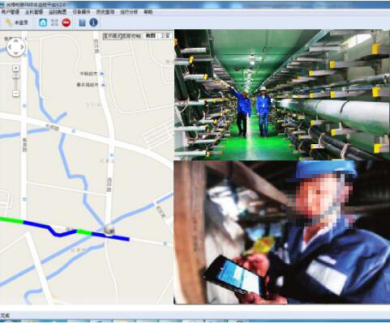Pan the map left with the arrow

coord(10,47)
